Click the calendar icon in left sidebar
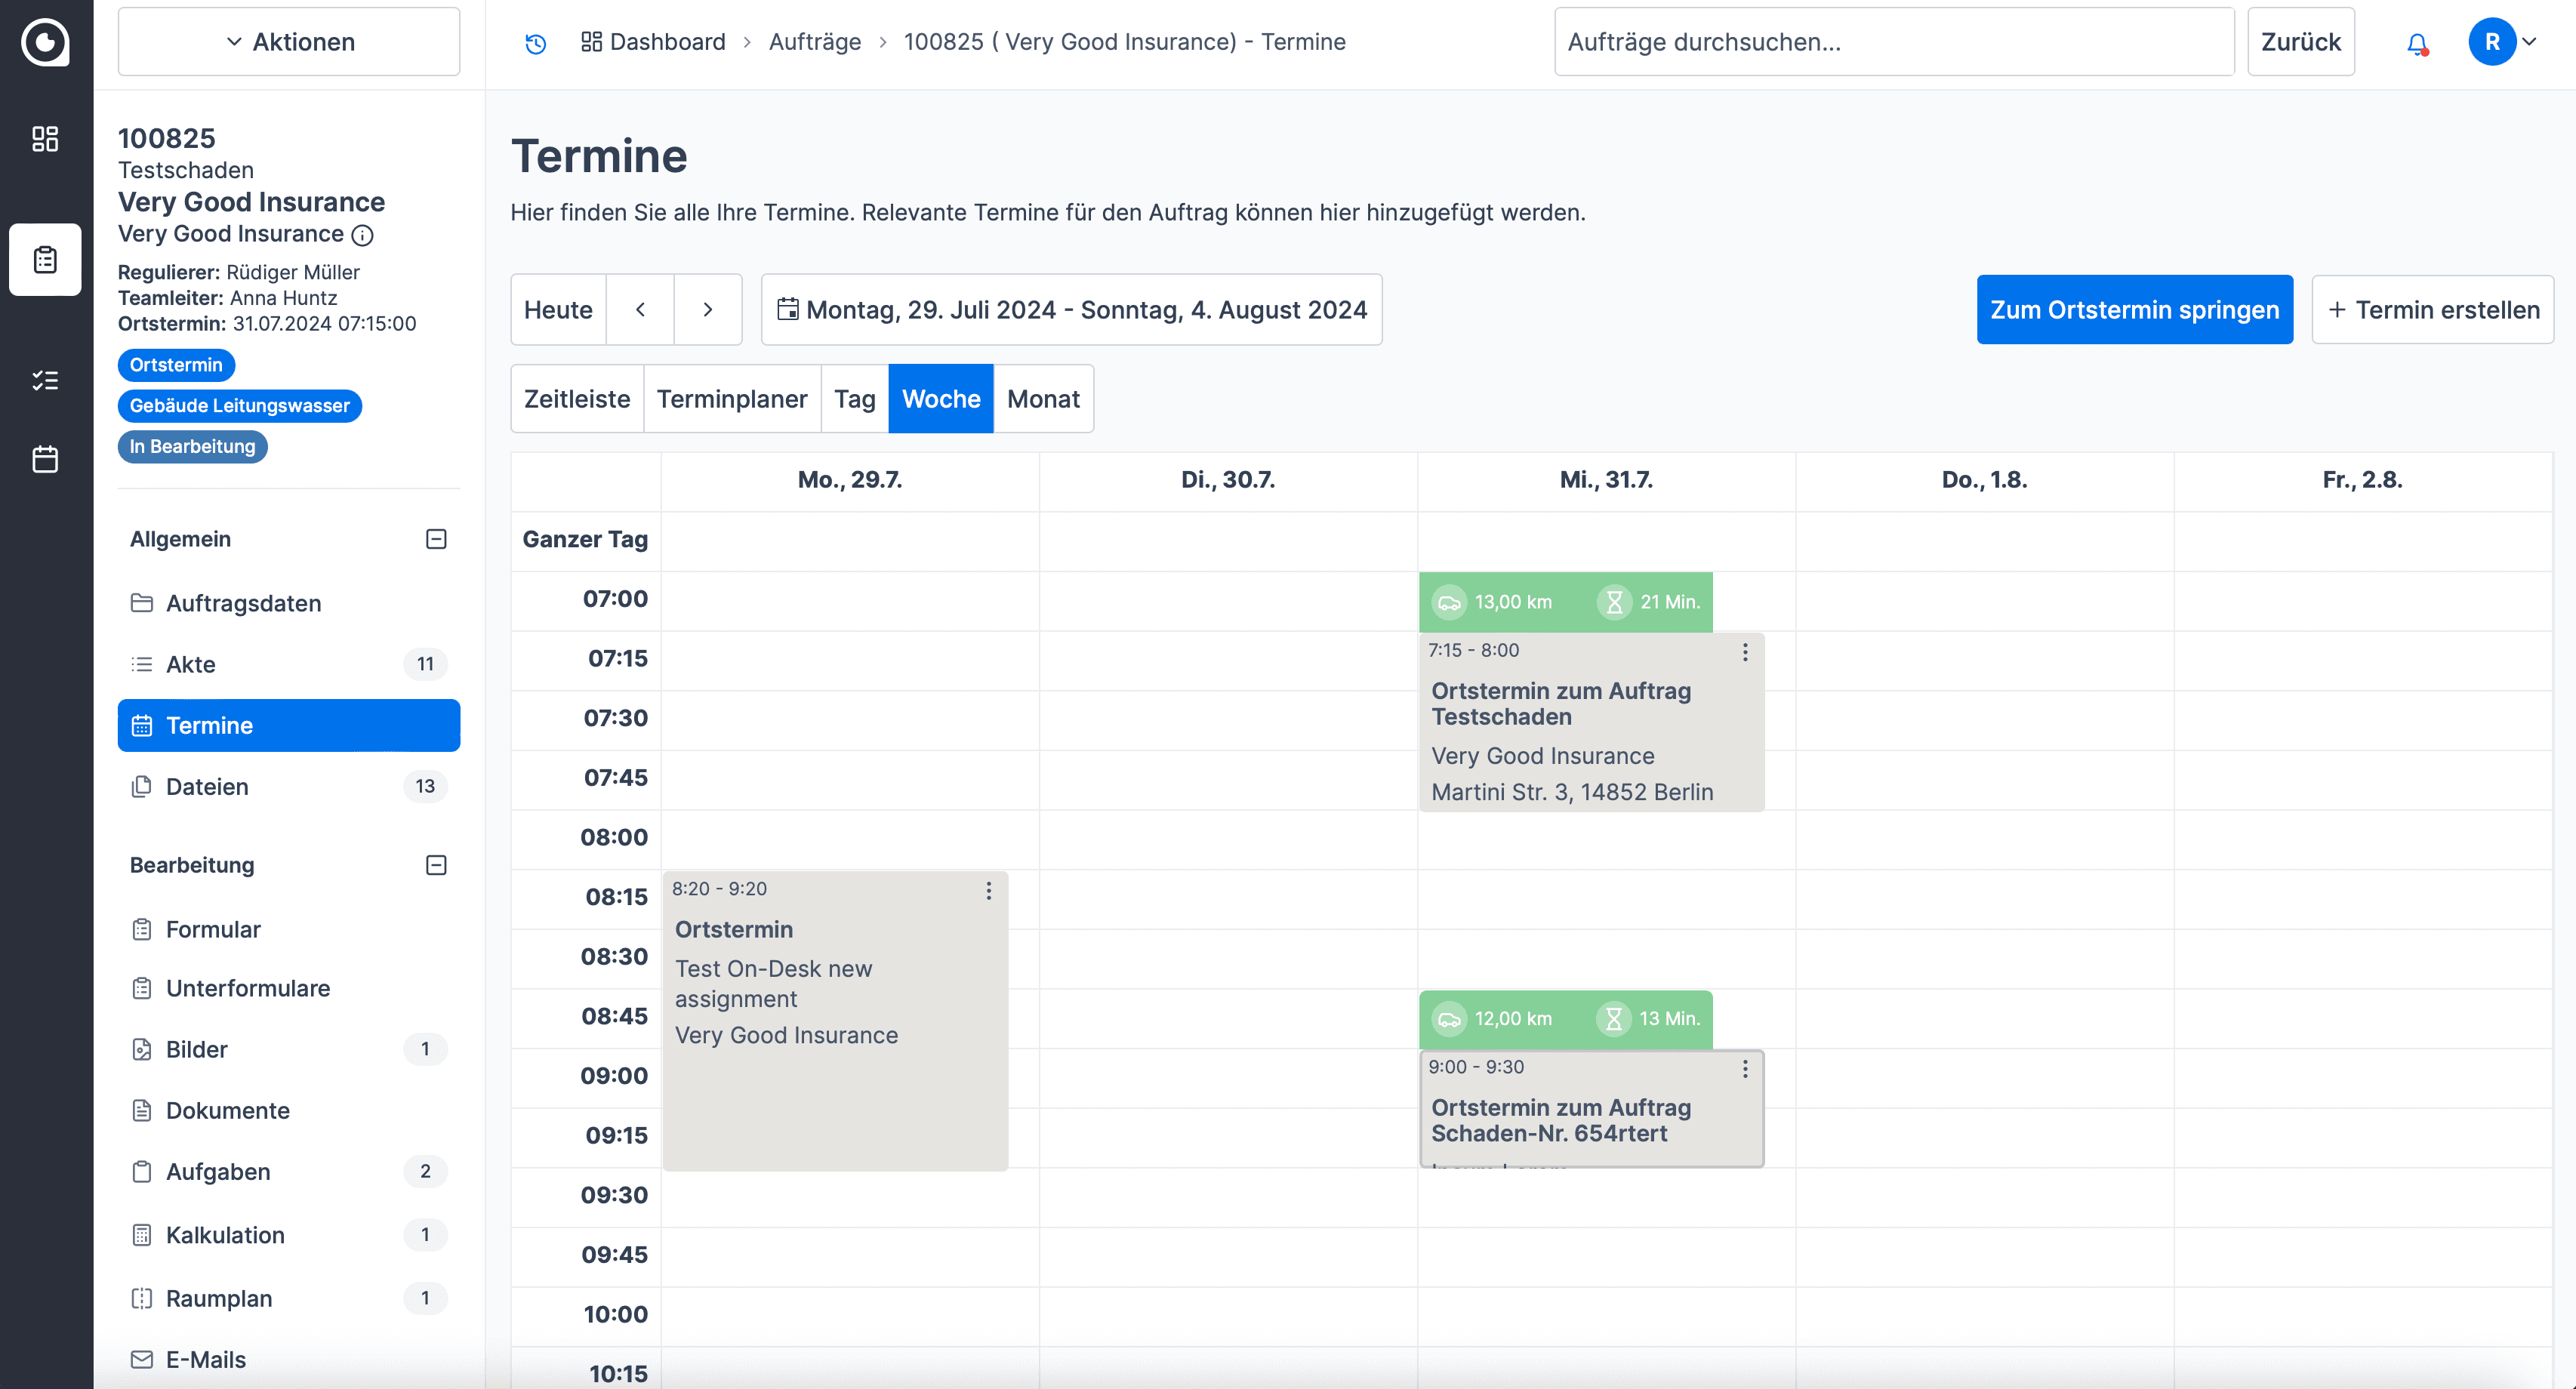 tap(45, 460)
